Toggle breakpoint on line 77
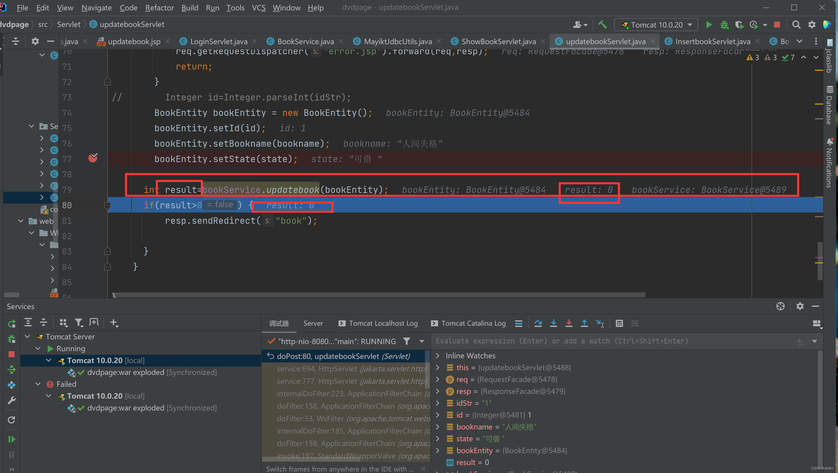The width and height of the screenshot is (838, 473). (x=93, y=158)
